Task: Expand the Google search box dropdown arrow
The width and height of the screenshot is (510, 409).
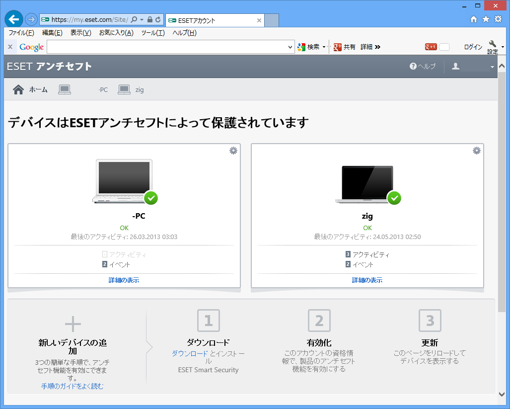Action: 290,47
